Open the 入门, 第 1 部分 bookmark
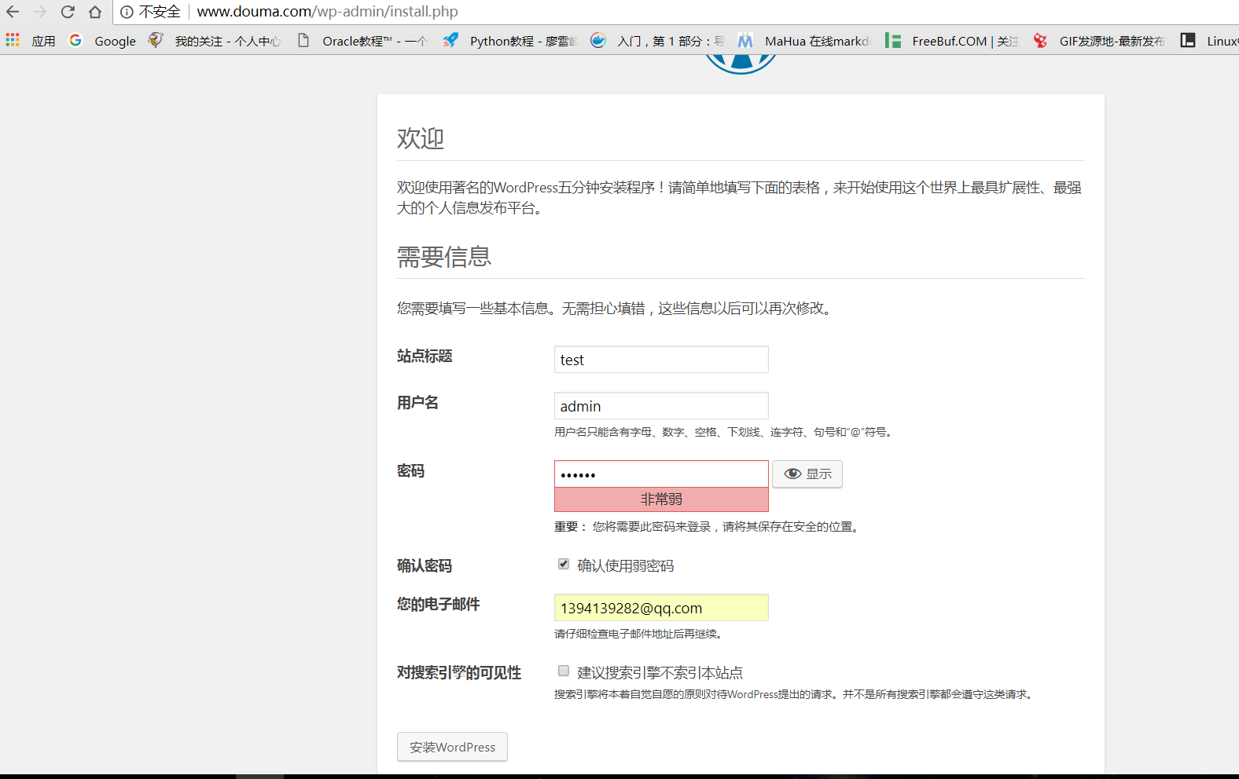 [657, 41]
